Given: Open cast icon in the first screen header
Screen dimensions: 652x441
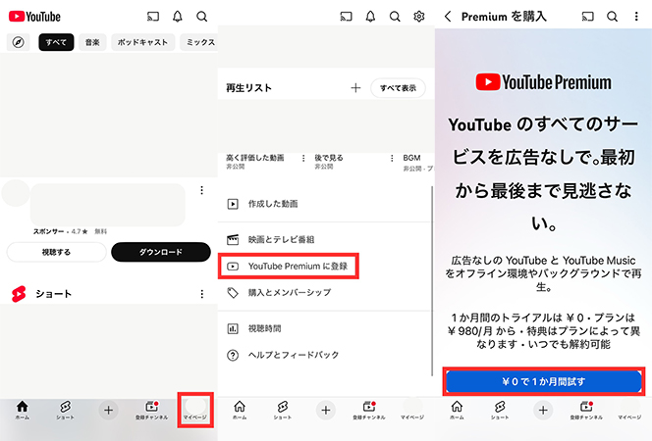Looking at the screenshot, I should tap(153, 17).
